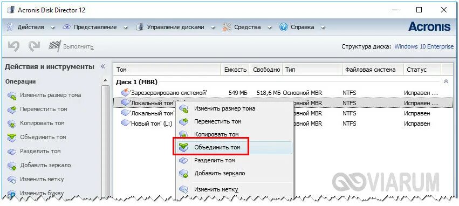Click the Представление eye icon

click(x=67, y=27)
